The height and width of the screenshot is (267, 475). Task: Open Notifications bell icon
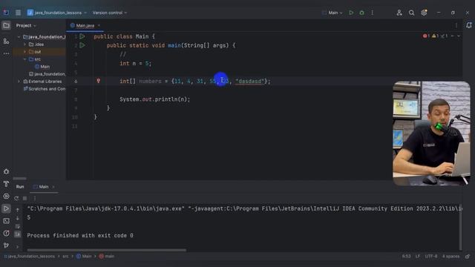click(x=468, y=25)
